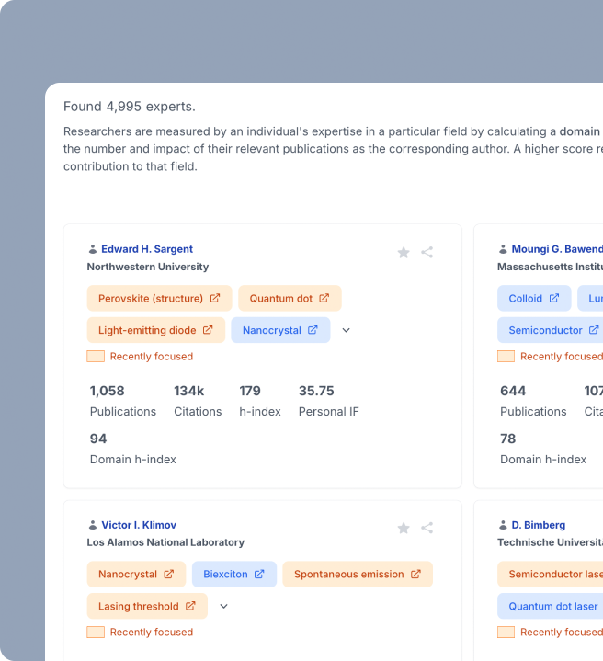Image resolution: width=603 pixels, height=661 pixels.
Task: Select the Quantum dot topic tag
Action: click(x=290, y=299)
